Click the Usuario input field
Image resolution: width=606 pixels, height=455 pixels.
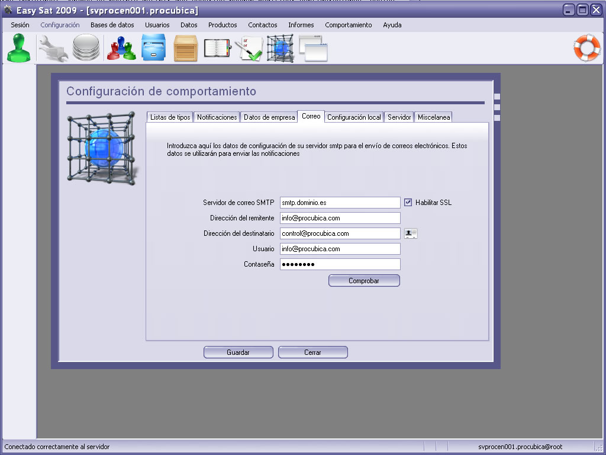point(340,249)
